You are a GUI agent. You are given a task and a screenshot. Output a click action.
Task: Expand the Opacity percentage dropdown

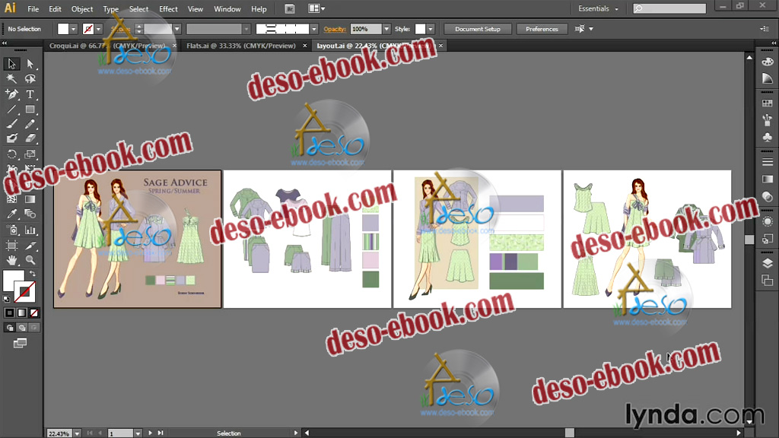pos(386,29)
